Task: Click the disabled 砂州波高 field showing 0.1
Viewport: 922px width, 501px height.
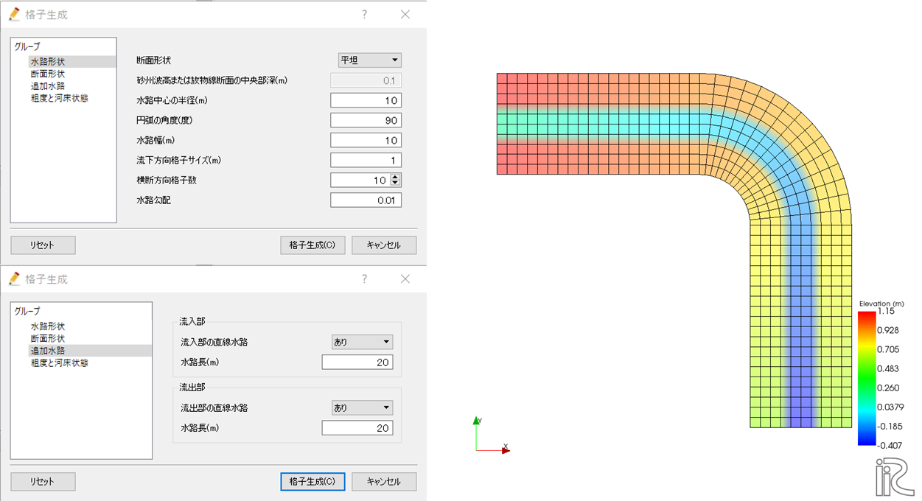Action: [366, 80]
